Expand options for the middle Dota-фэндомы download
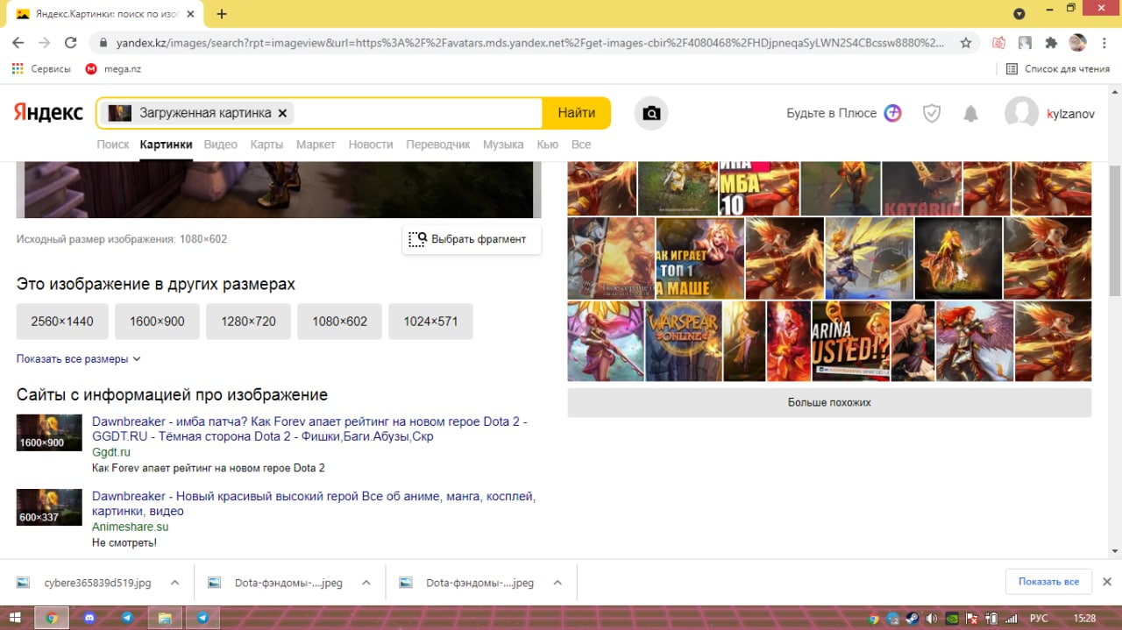 (x=366, y=582)
